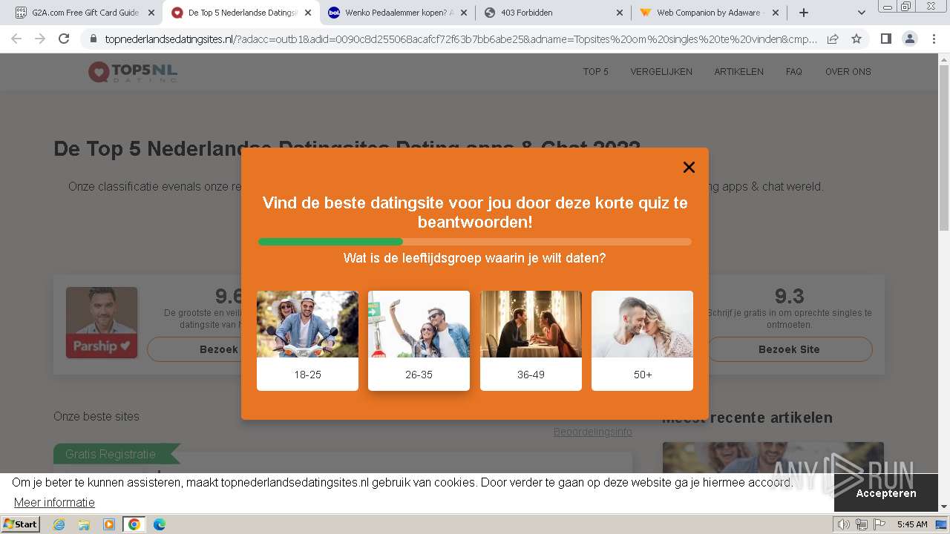Viewport: 950px width, 534px height.
Task: Open media player taskbar icon
Action: tap(109, 524)
